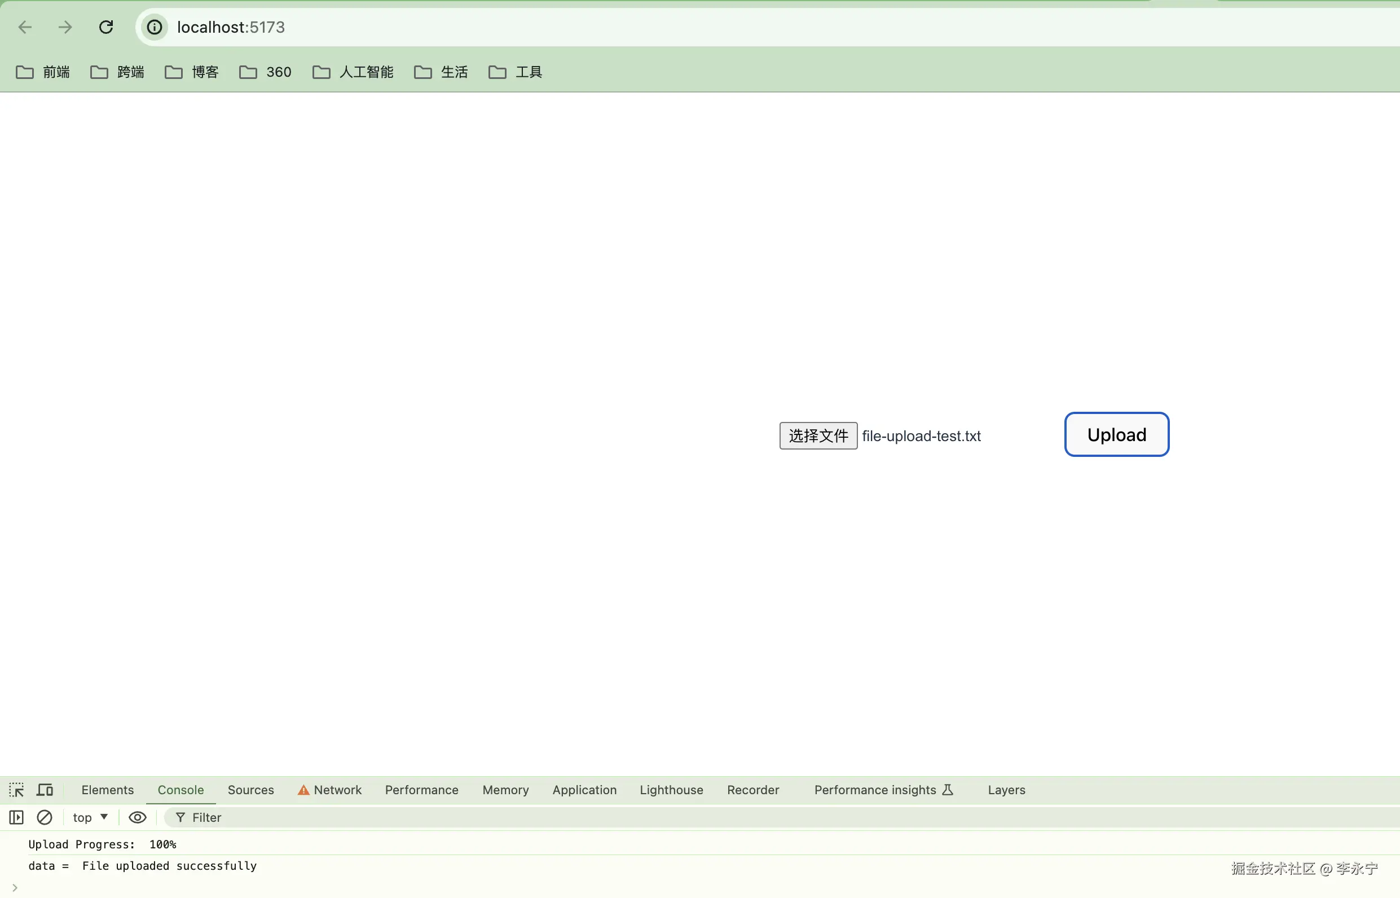The height and width of the screenshot is (898, 1400).
Task: View site information icon in address bar
Action: (155, 28)
